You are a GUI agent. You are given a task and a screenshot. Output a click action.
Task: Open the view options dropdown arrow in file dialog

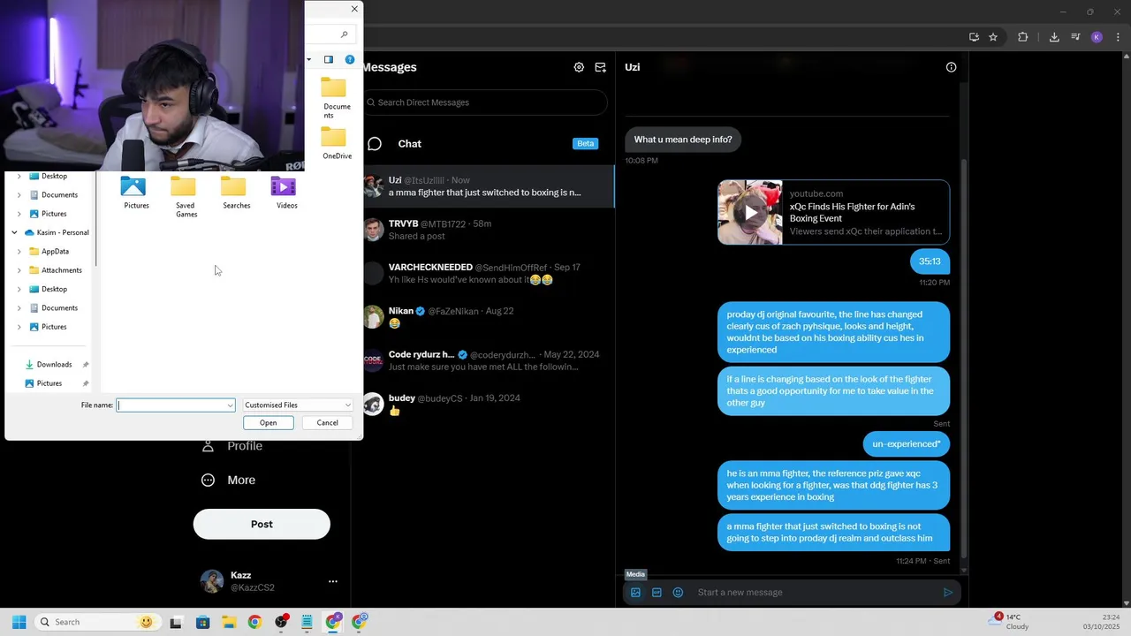(x=309, y=59)
